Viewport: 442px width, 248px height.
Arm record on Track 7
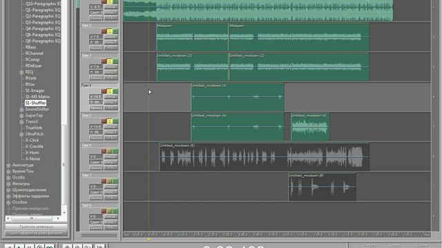click(x=104, y=181)
